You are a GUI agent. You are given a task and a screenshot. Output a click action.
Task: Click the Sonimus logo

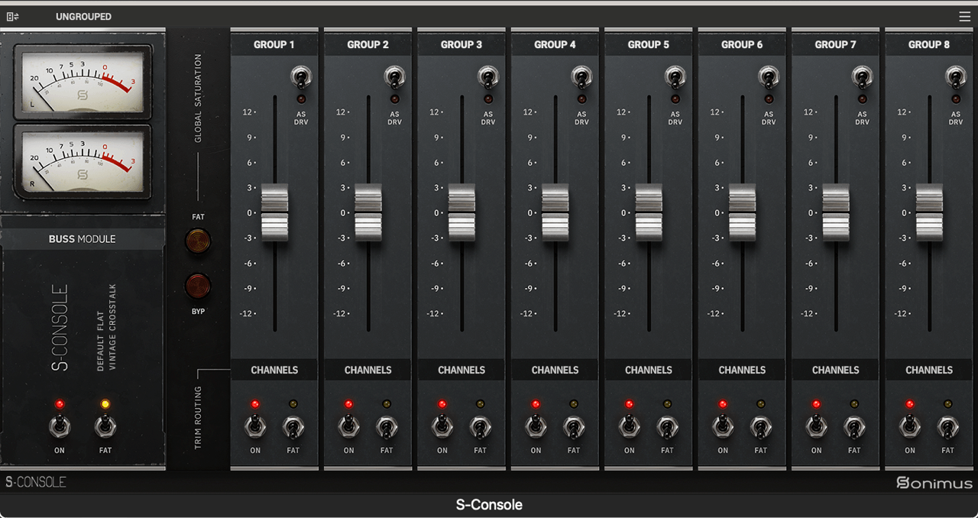coord(934,482)
